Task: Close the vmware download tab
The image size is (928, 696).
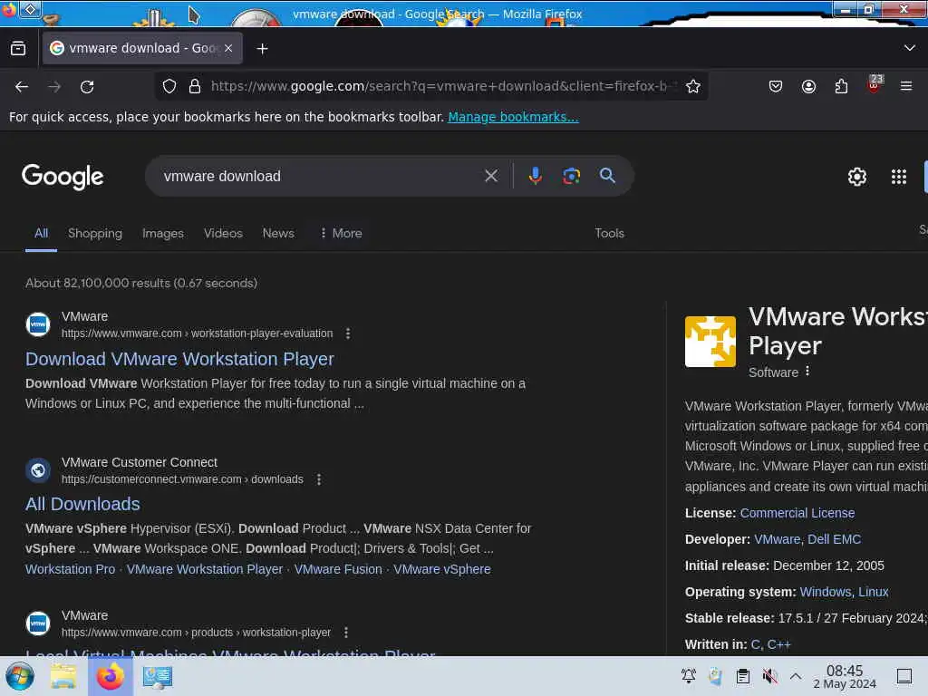Action: coord(228,49)
